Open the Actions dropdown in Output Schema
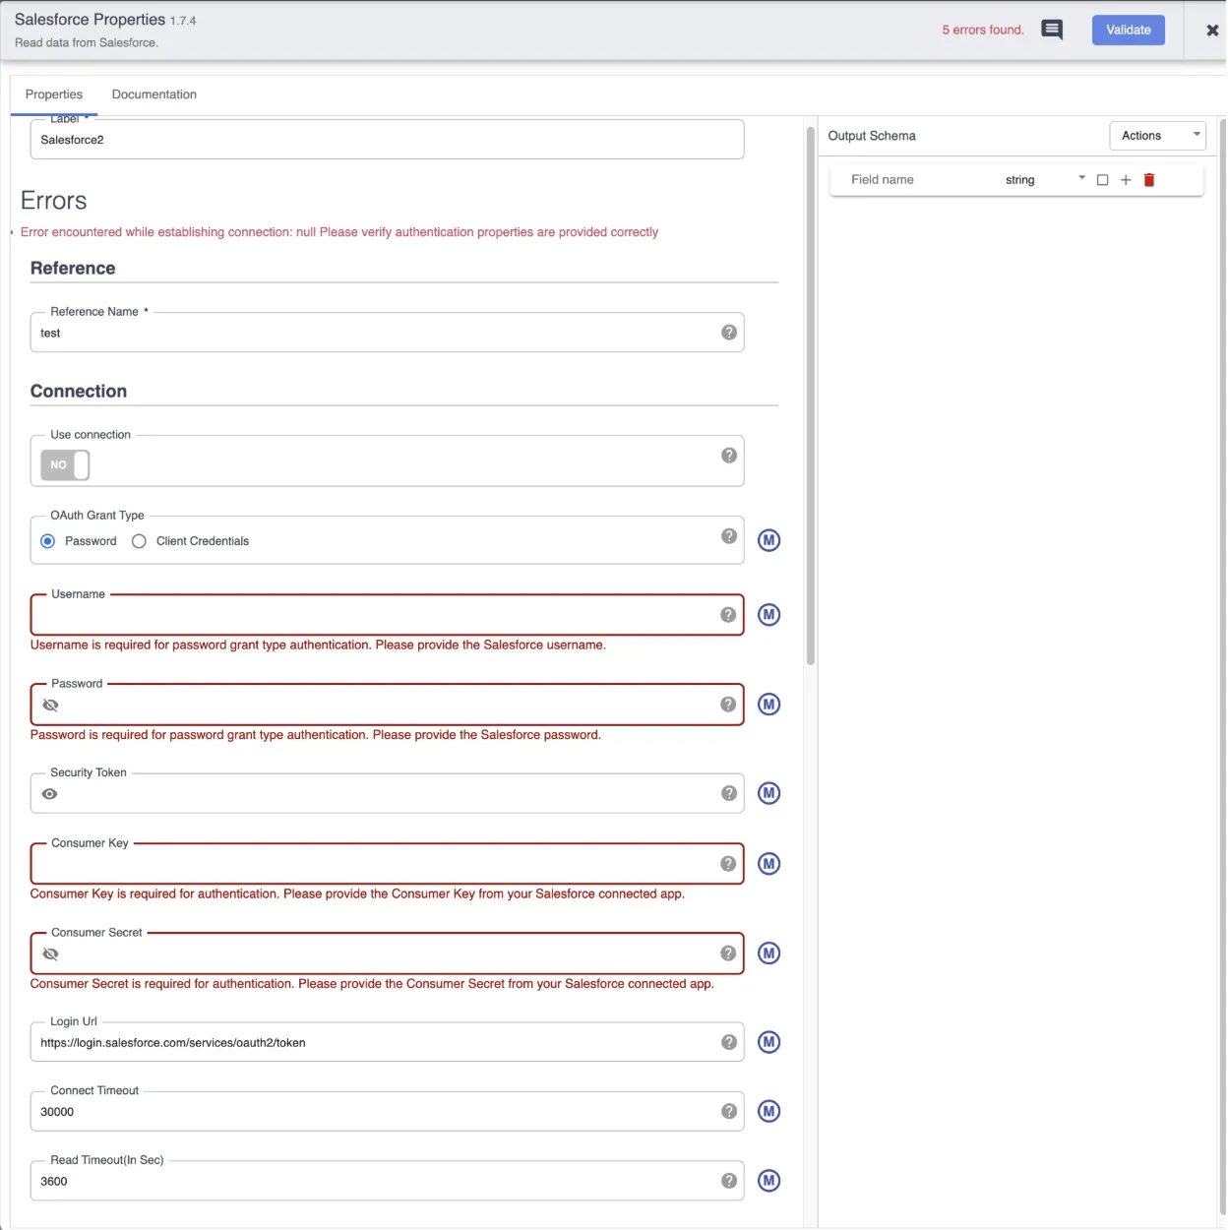The height and width of the screenshot is (1230, 1228). [1158, 136]
